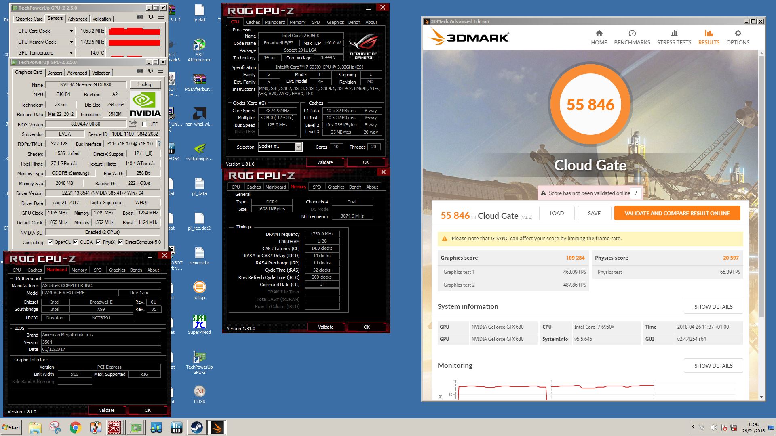Viewport: 776px width, 436px height.
Task: Launch TRIXX desktop shortcut
Action: [x=199, y=394]
